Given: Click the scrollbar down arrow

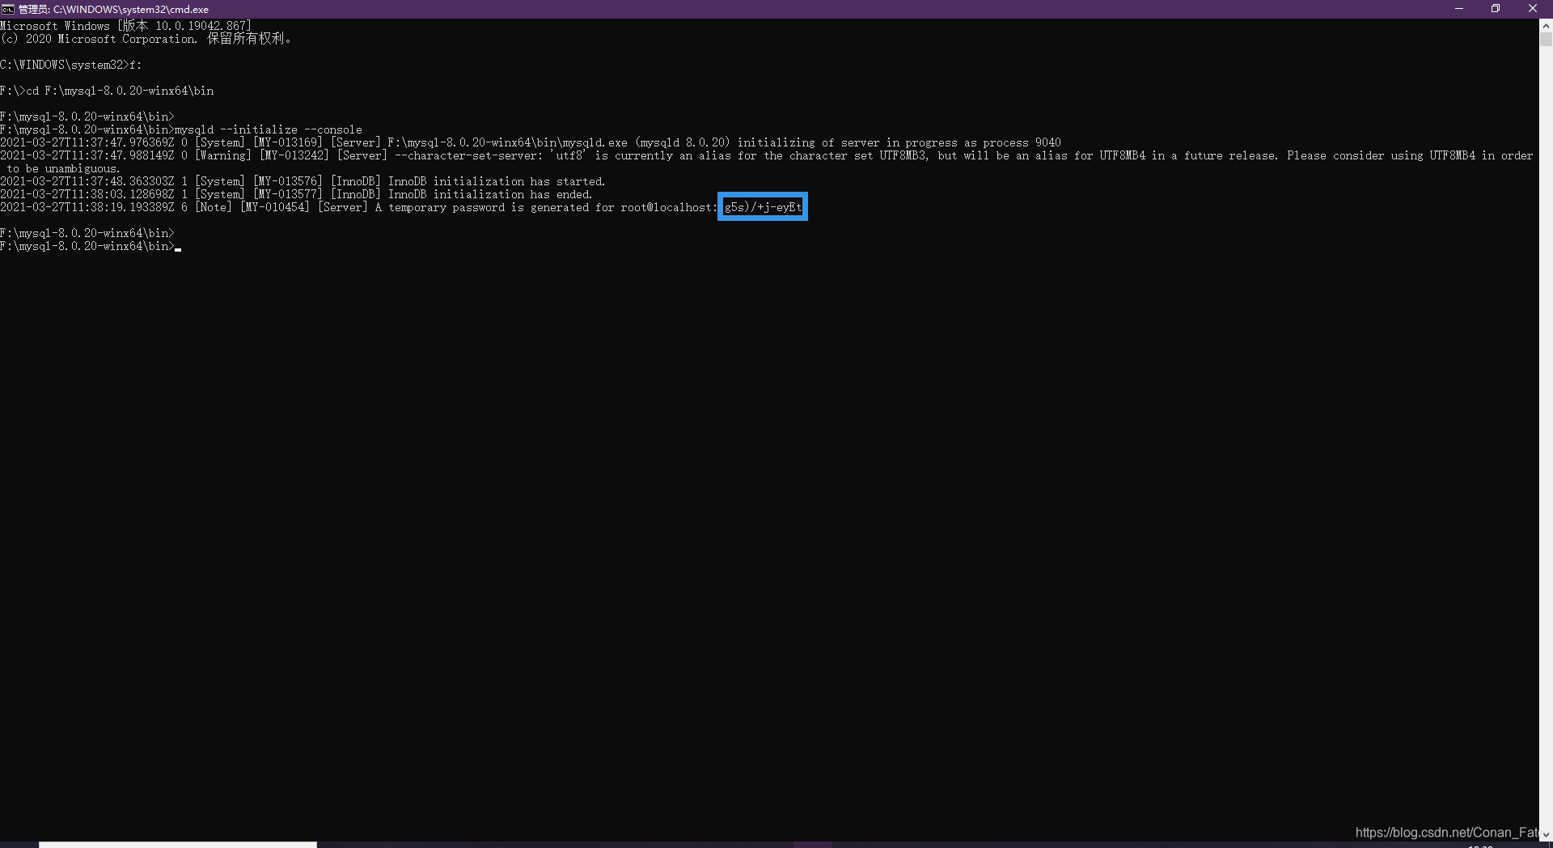Looking at the screenshot, I should coord(1546,834).
